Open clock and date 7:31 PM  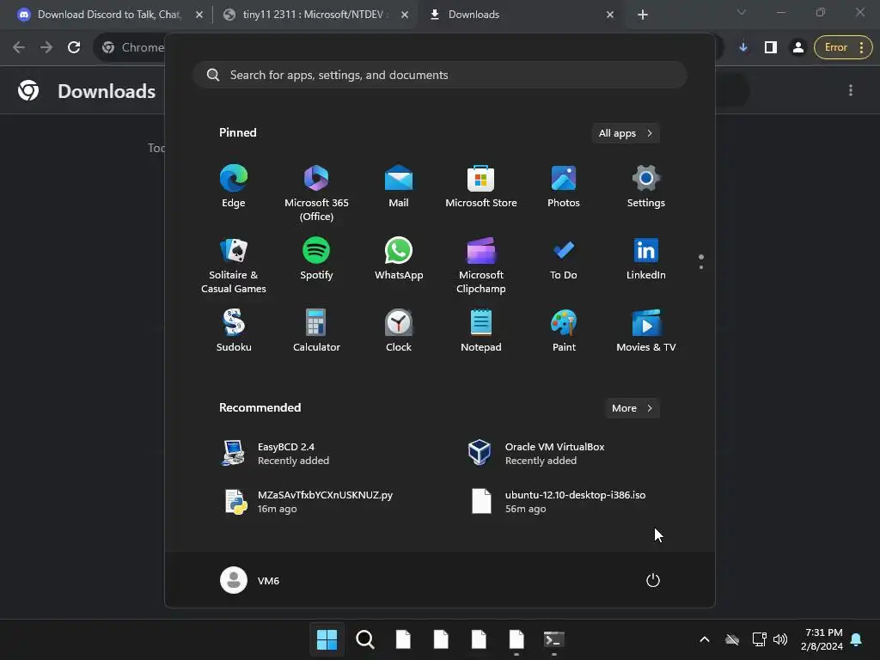coord(822,639)
